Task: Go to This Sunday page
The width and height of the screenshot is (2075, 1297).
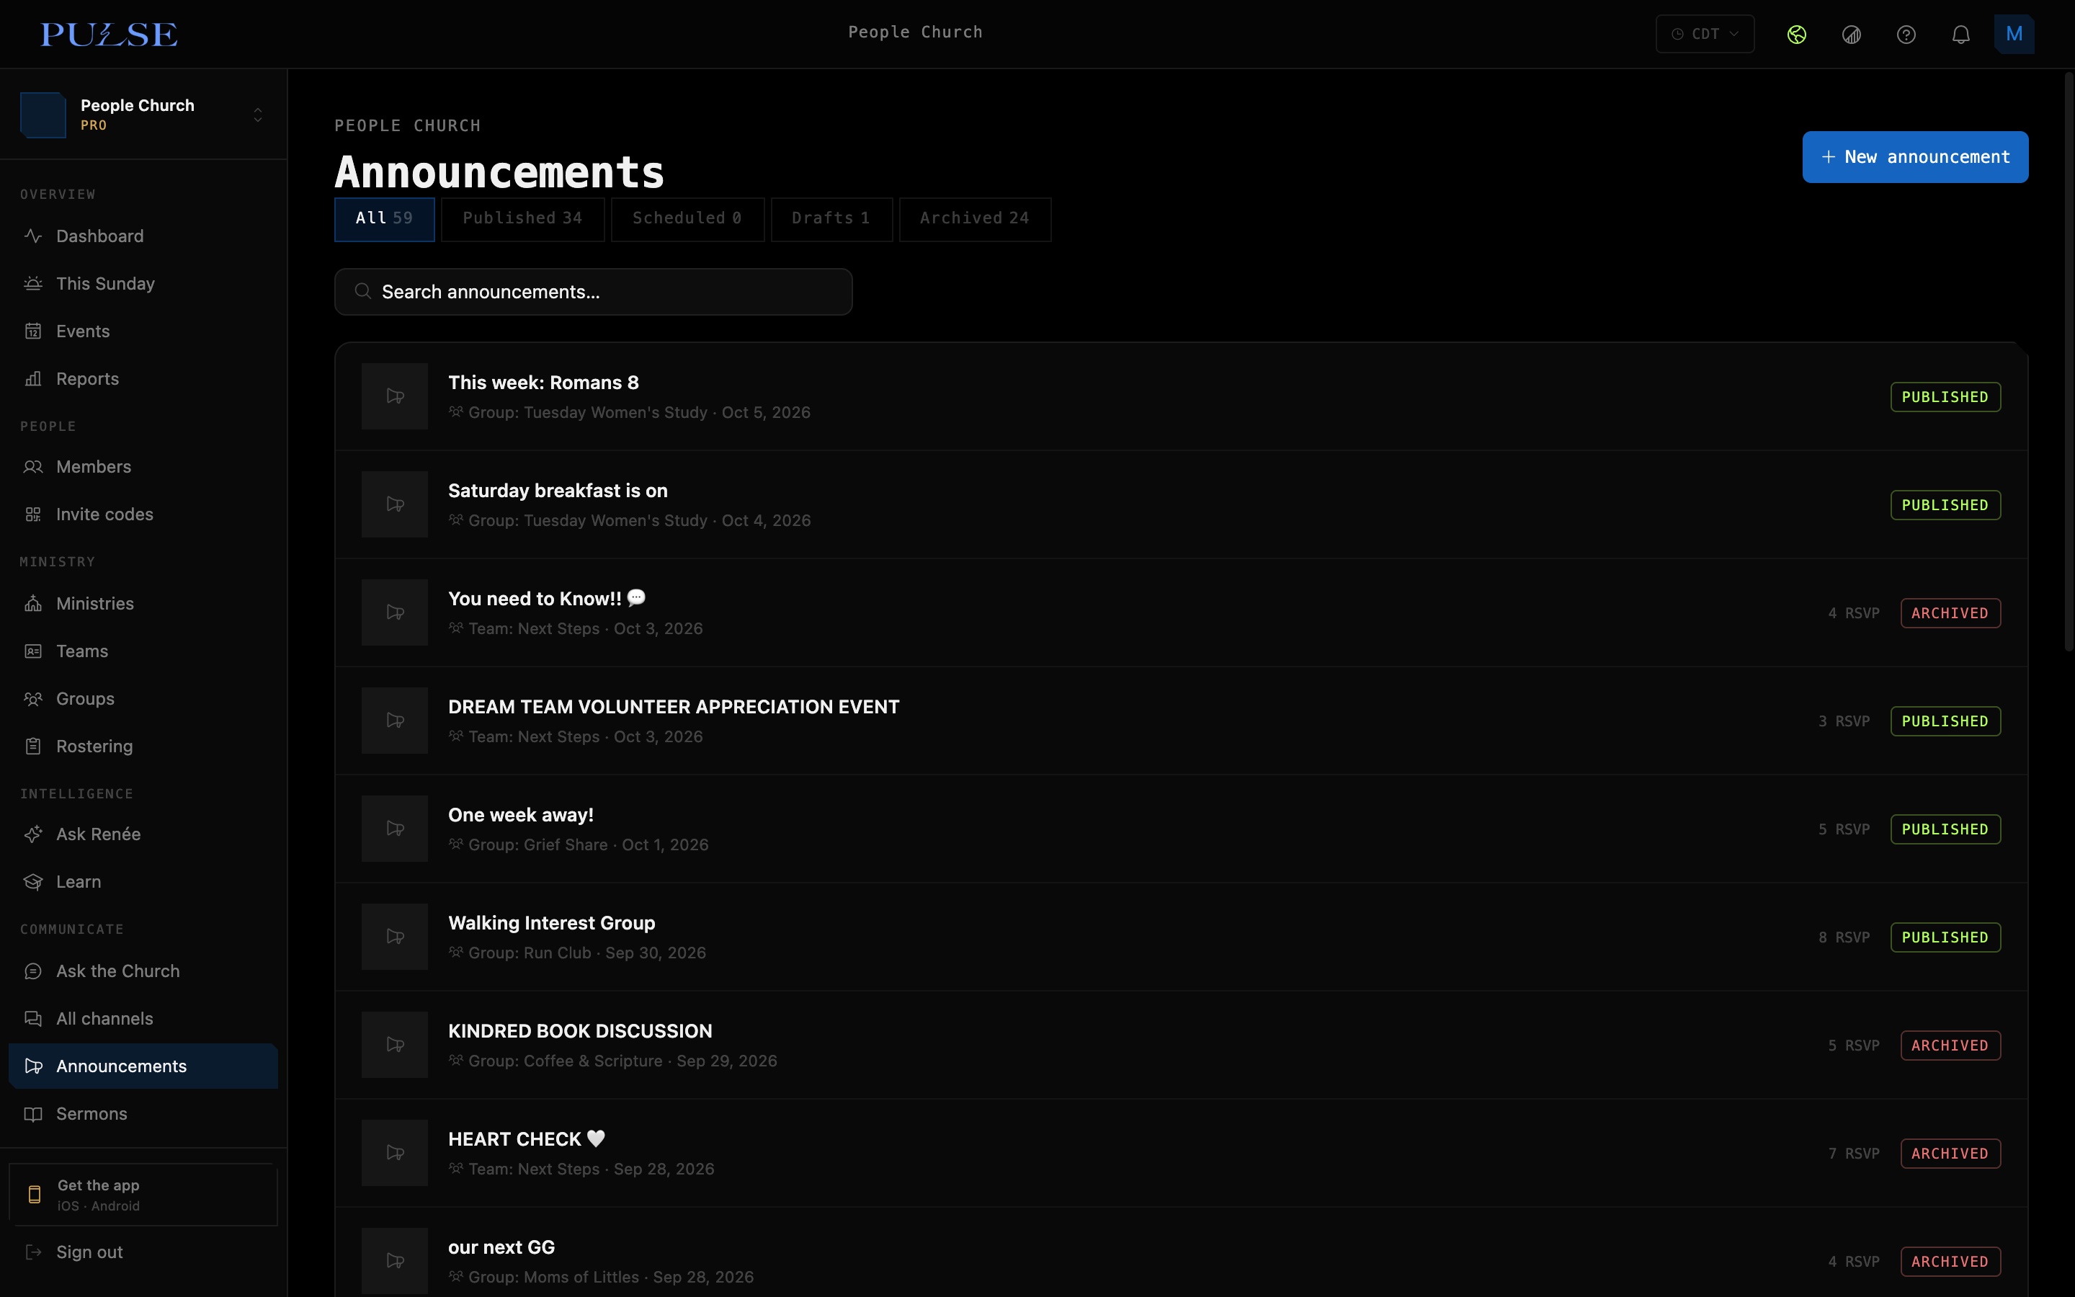Action: click(143, 283)
